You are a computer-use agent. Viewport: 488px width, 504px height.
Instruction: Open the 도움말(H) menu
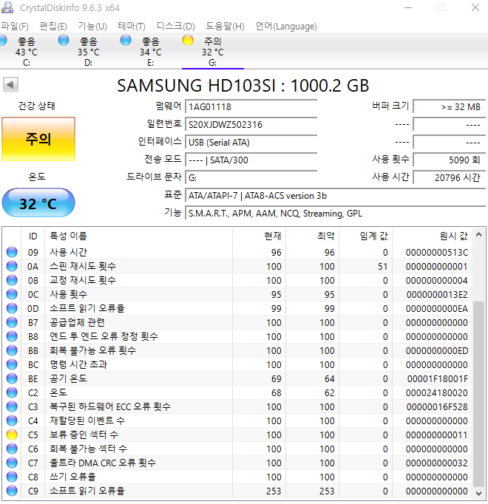226,26
